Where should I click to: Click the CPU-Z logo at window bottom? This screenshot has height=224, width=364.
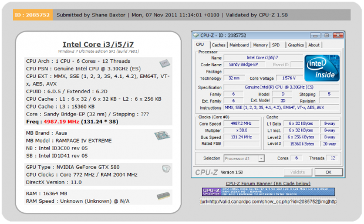tap(207, 172)
